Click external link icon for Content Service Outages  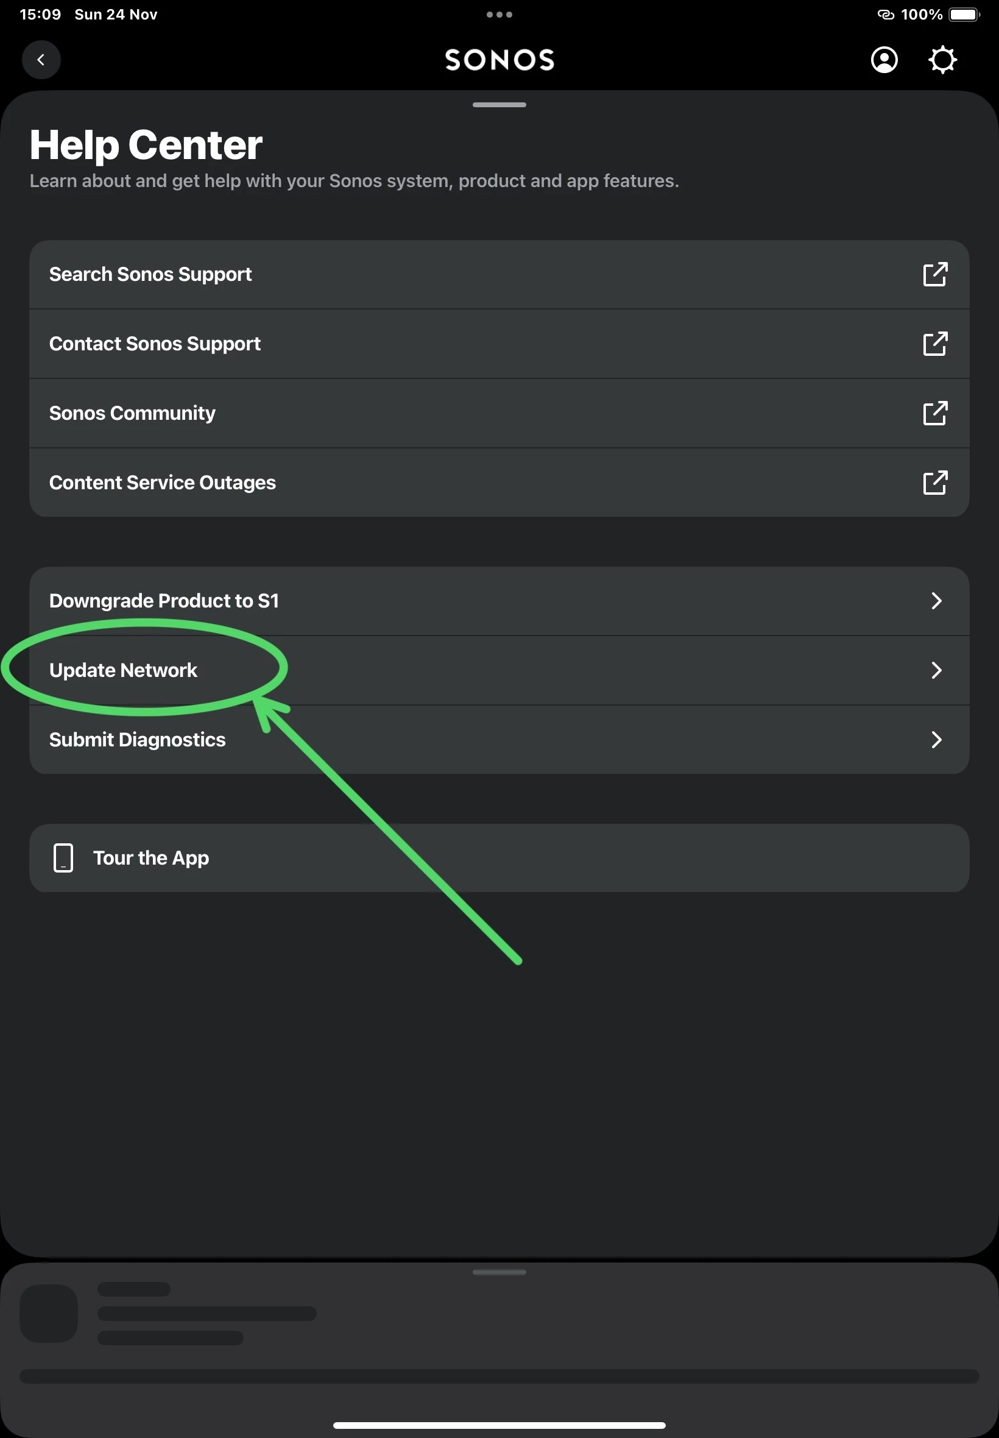(934, 483)
